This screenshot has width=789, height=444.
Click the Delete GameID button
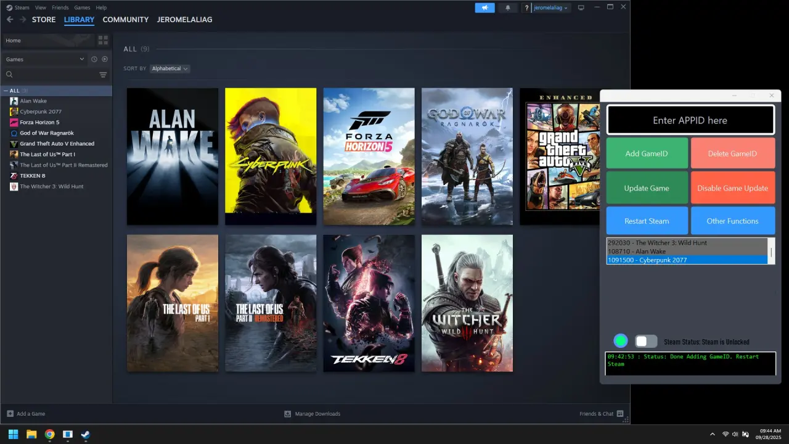tap(733, 154)
